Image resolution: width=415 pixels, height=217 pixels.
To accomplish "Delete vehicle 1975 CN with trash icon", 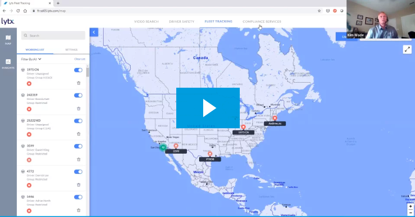I will pos(79,83).
